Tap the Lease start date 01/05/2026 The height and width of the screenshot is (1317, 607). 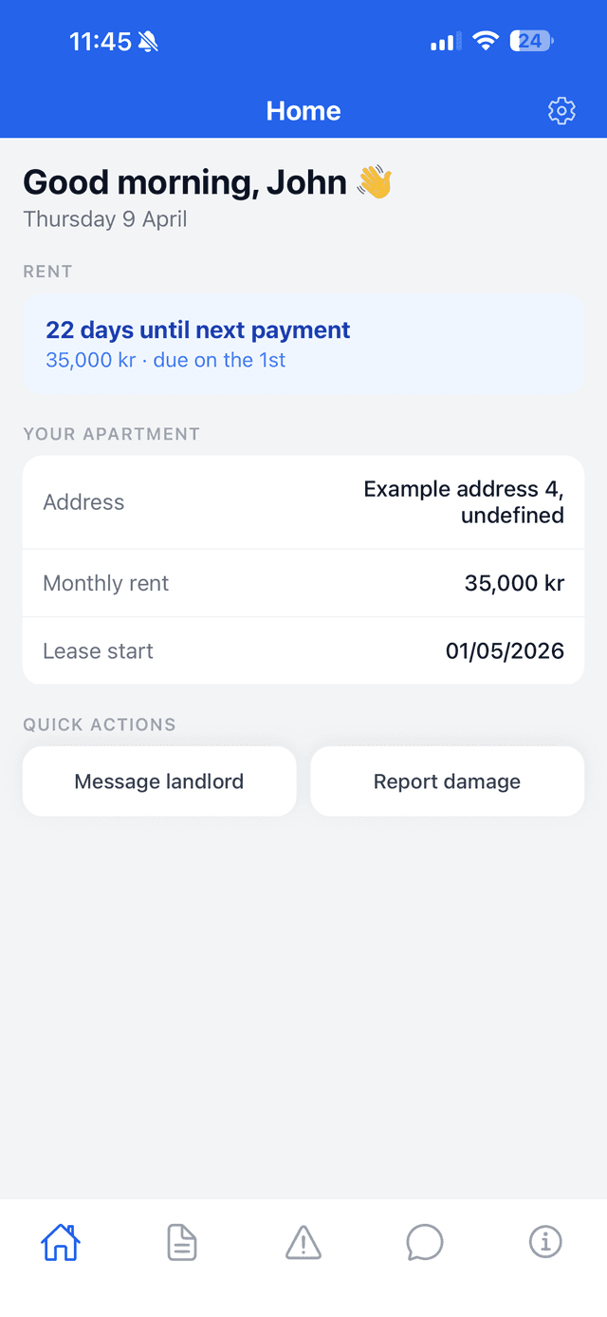pos(505,650)
